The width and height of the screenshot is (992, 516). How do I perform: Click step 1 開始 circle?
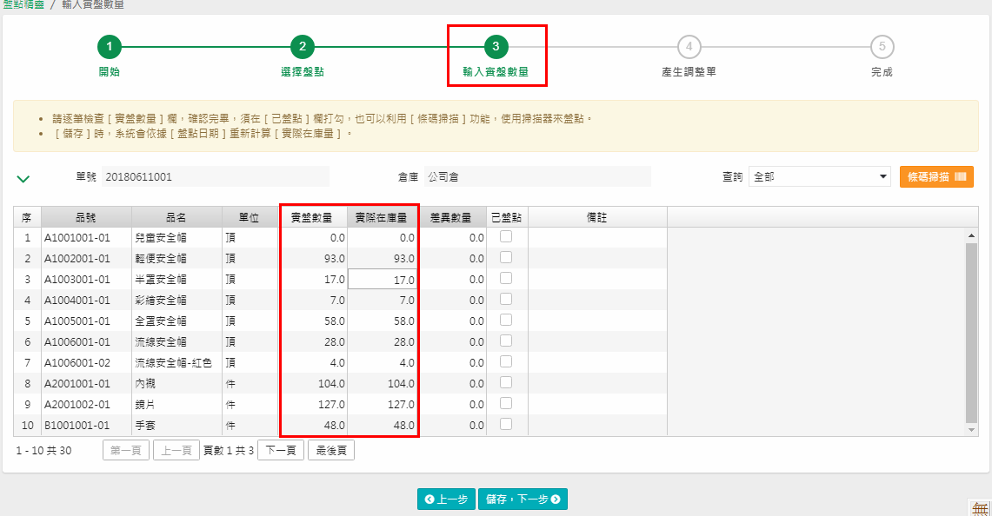(109, 46)
